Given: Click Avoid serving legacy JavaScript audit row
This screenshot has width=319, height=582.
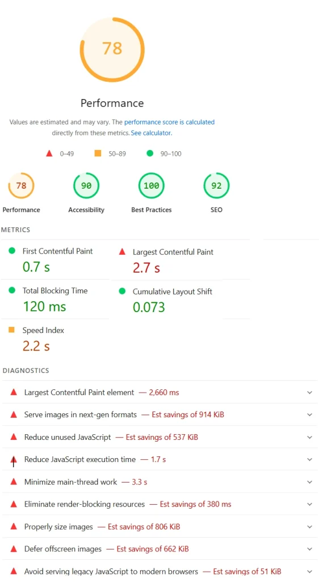Looking at the screenshot, I should [159, 571].
